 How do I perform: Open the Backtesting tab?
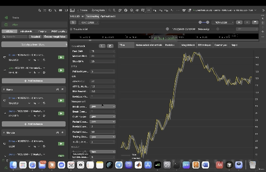click(x=93, y=16)
